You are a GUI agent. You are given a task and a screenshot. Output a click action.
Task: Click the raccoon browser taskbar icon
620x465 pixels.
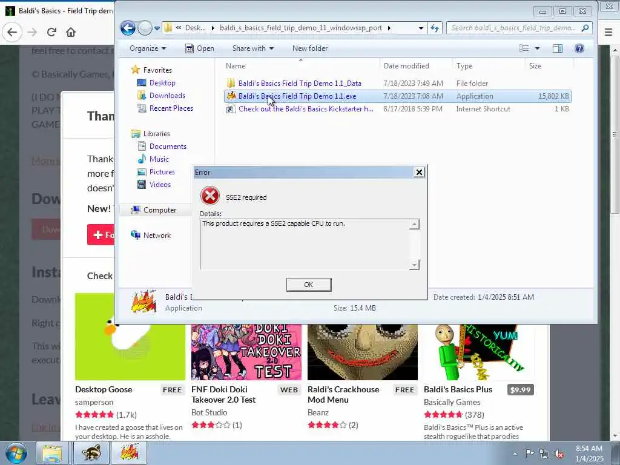point(91,453)
